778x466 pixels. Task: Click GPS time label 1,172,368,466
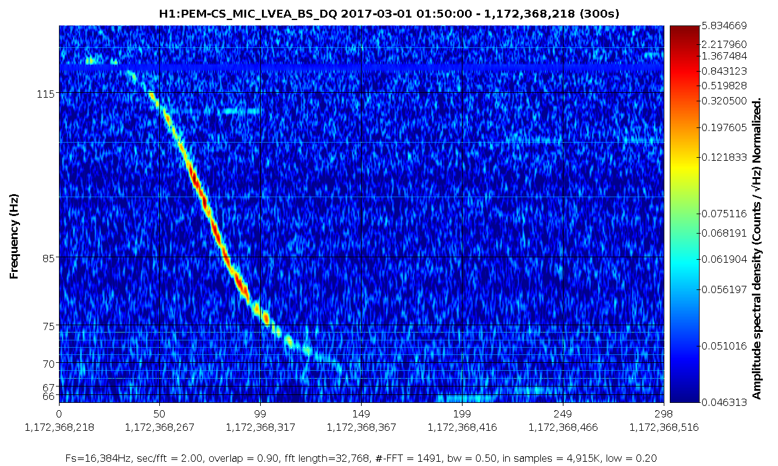[x=563, y=427]
